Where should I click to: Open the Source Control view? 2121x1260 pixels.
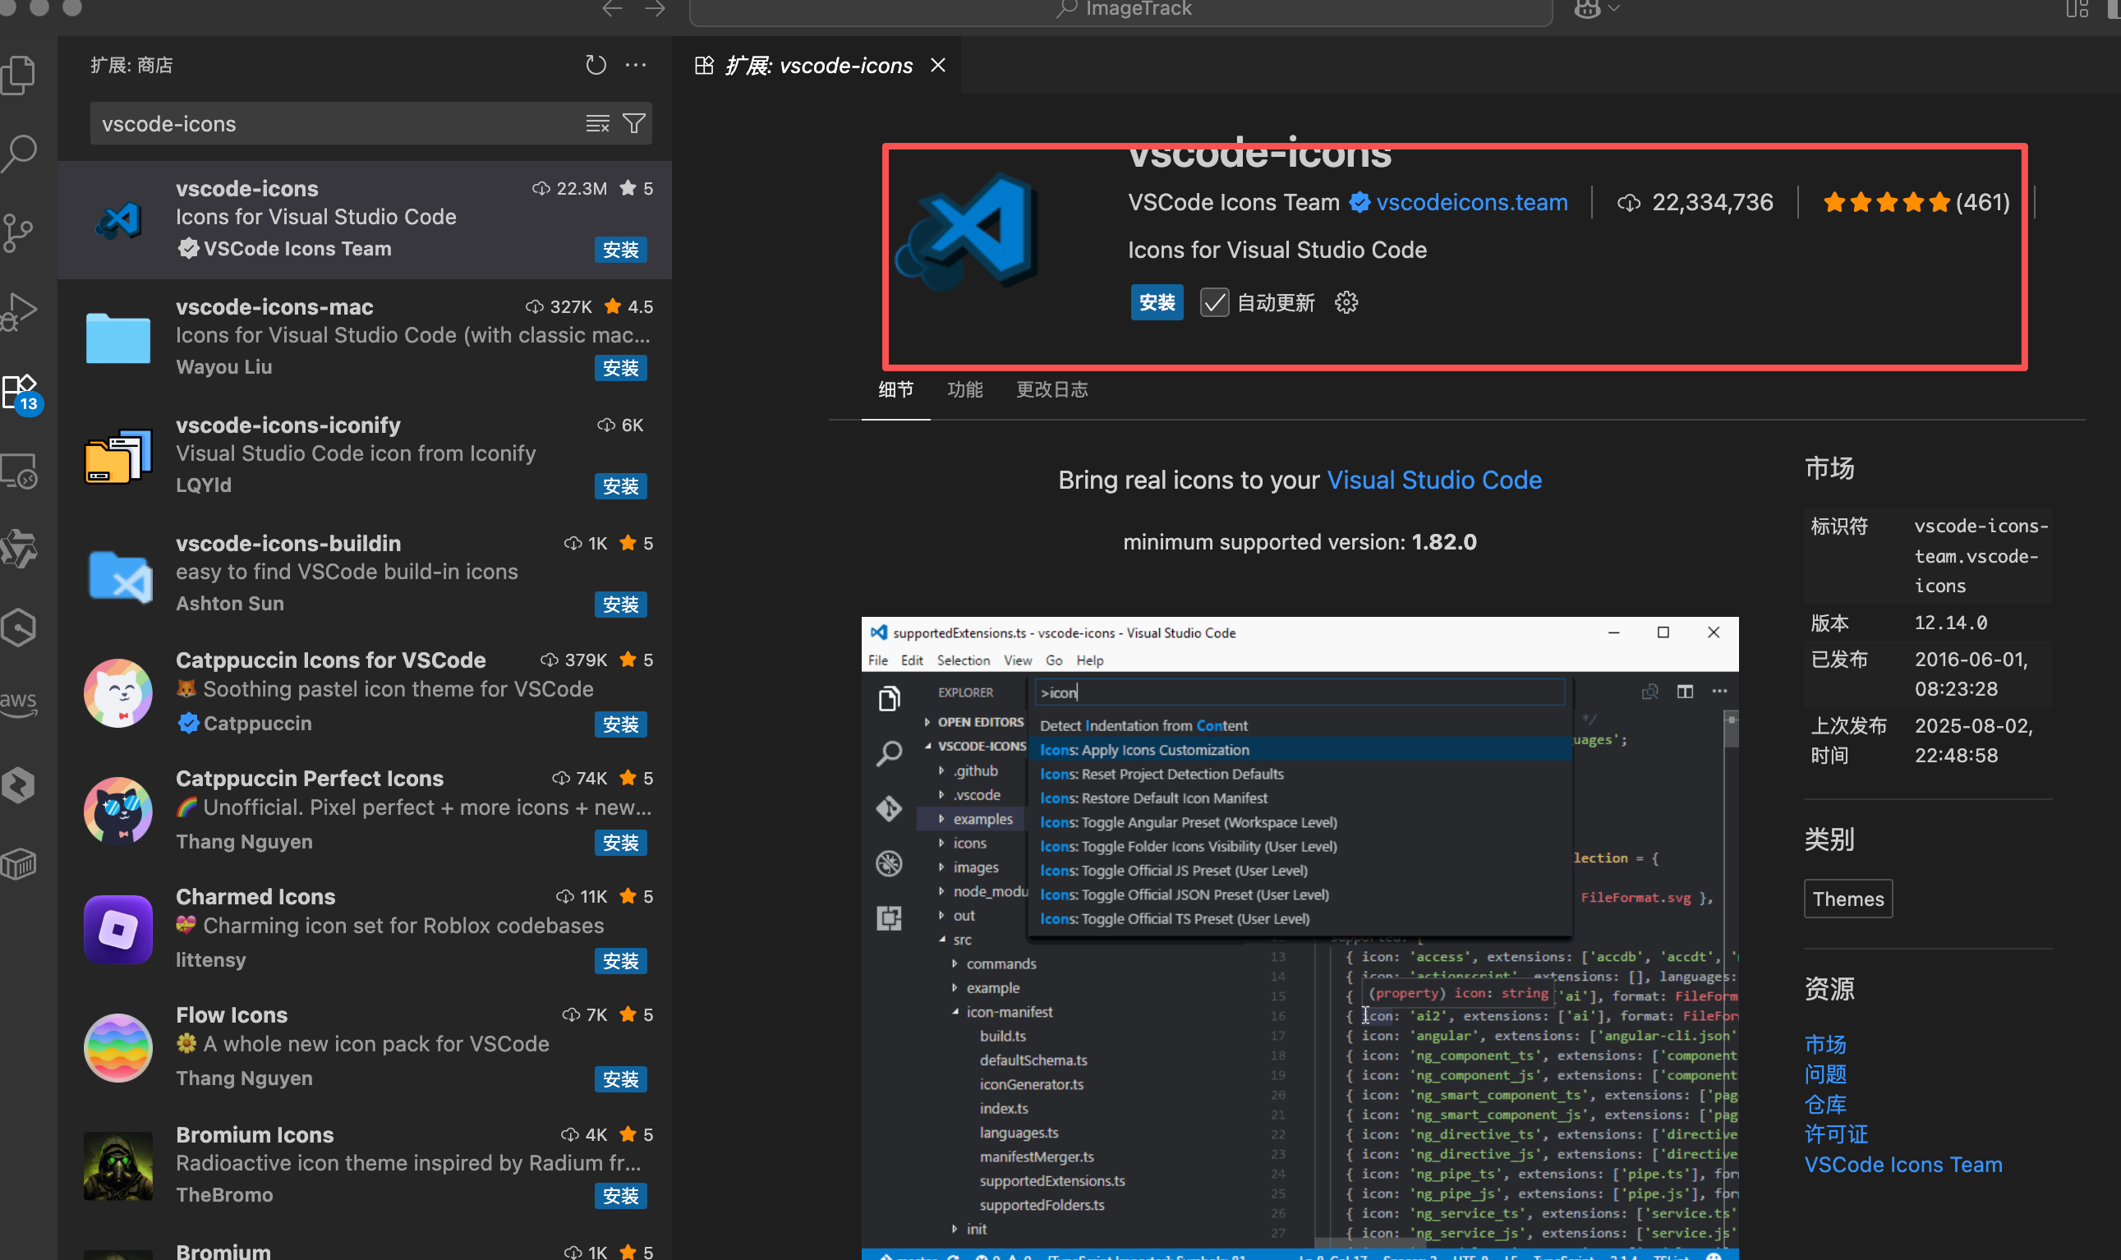(18, 232)
